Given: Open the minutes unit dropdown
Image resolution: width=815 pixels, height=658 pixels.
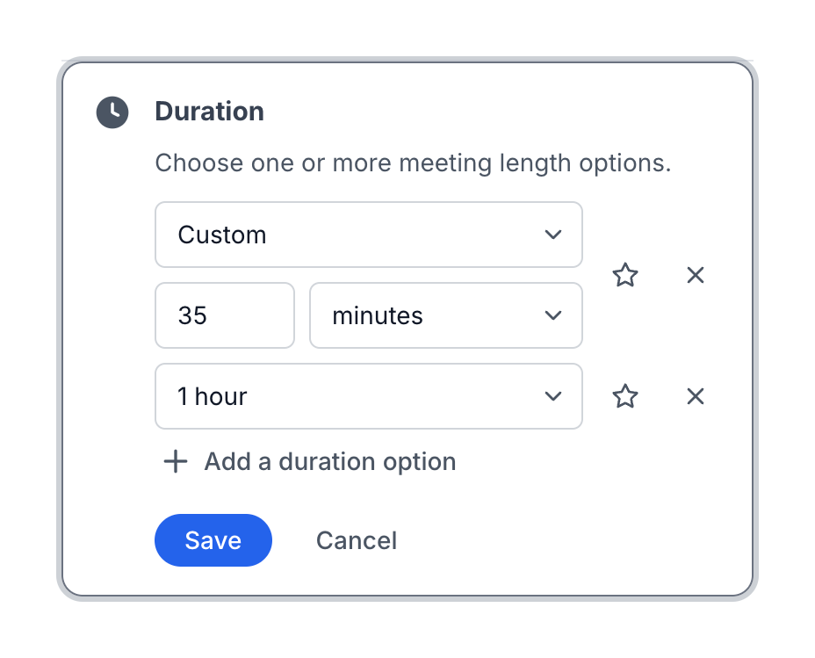Looking at the screenshot, I should coord(445,315).
